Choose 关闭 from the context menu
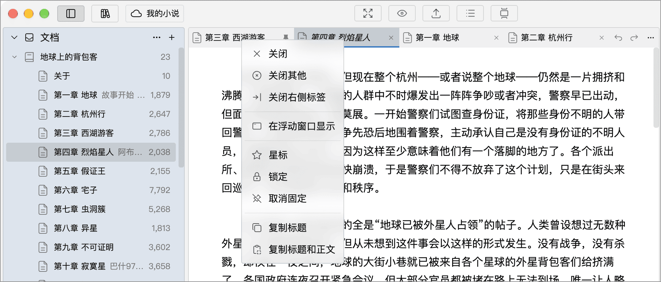This screenshot has width=661, height=282. coord(293,54)
